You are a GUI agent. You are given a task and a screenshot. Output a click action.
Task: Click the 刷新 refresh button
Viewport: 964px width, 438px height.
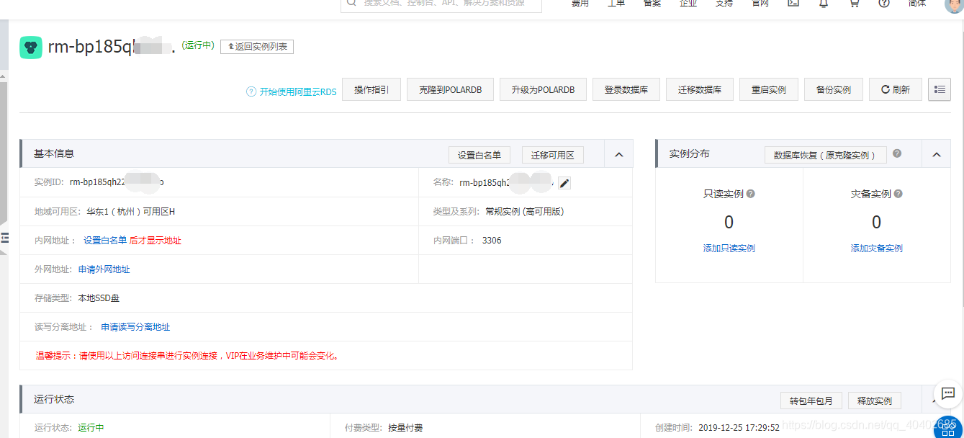(896, 89)
